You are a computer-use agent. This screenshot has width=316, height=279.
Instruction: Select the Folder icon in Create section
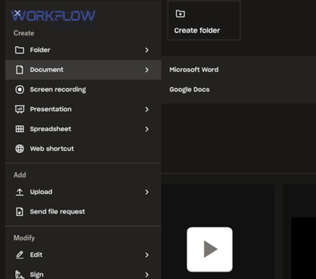[x=19, y=50]
